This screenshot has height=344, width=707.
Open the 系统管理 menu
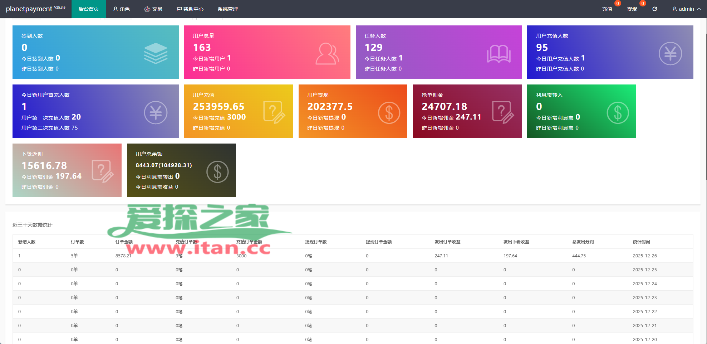pyautogui.click(x=228, y=9)
